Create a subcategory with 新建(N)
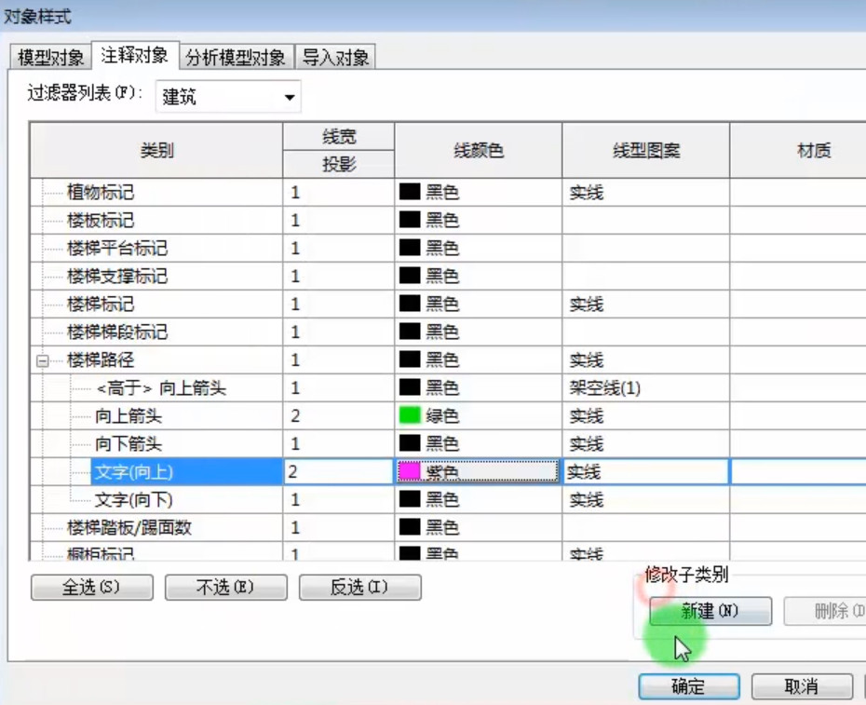The width and height of the screenshot is (866, 705). (x=710, y=611)
